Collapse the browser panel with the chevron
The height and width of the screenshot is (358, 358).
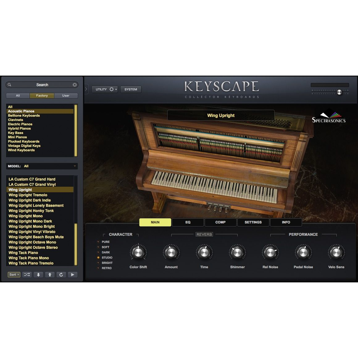[85, 89]
